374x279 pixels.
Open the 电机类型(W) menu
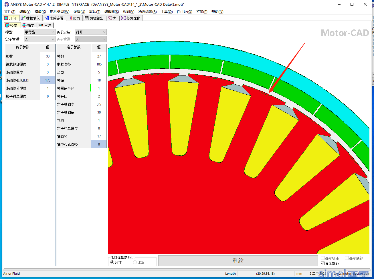[x=60, y=11]
